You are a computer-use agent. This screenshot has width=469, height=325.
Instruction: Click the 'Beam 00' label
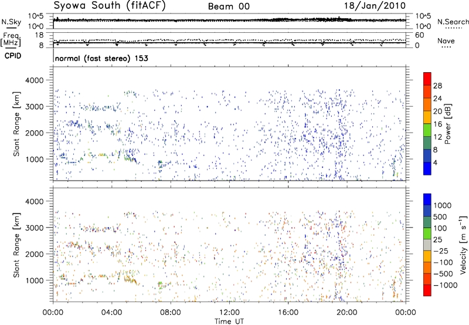click(x=229, y=6)
